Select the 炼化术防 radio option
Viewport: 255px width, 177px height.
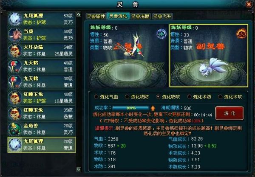189,97
